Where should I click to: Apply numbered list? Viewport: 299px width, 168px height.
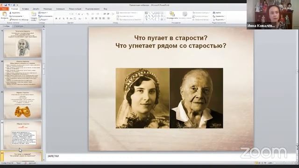click(x=98, y=14)
